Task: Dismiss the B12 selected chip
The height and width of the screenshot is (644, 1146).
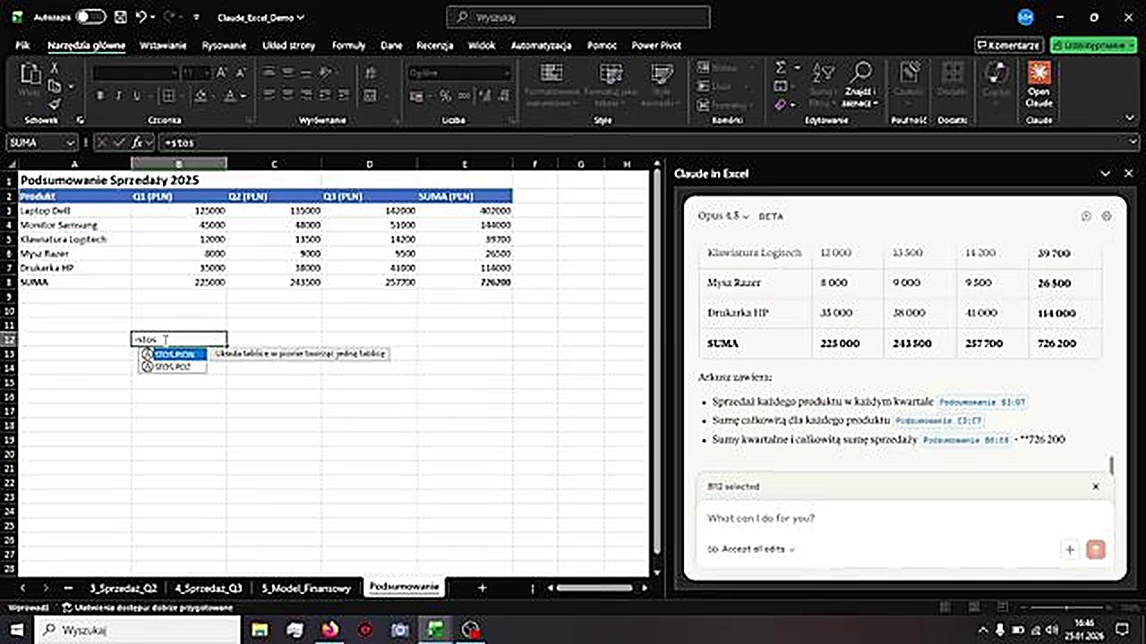Action: [1095, 487]
